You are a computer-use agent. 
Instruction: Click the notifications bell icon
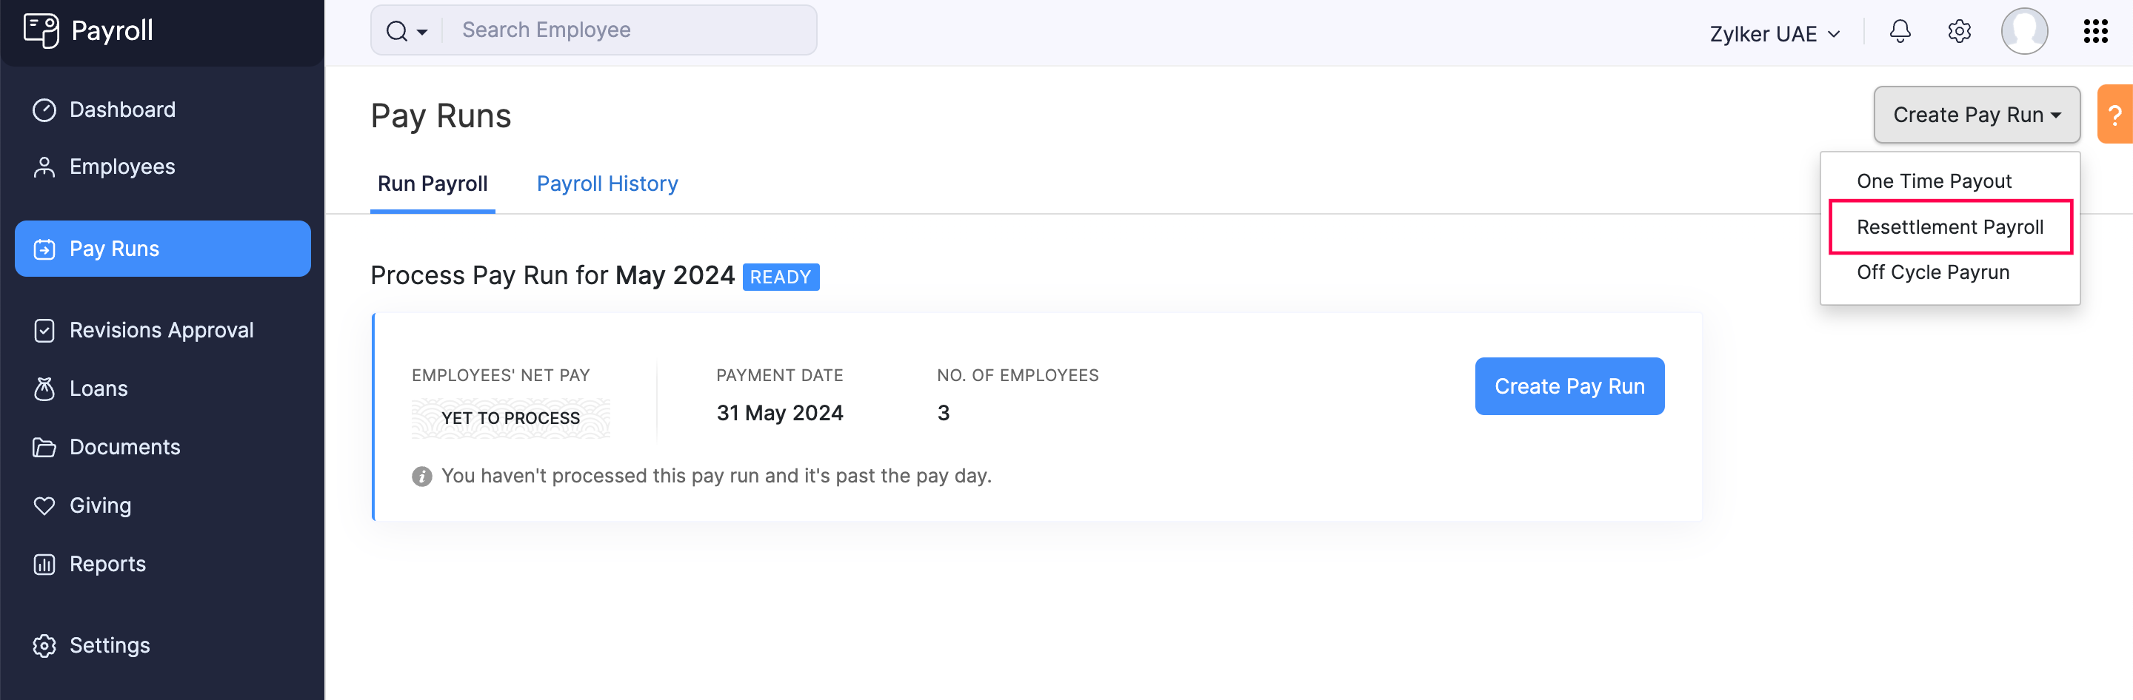point(1900,31)
